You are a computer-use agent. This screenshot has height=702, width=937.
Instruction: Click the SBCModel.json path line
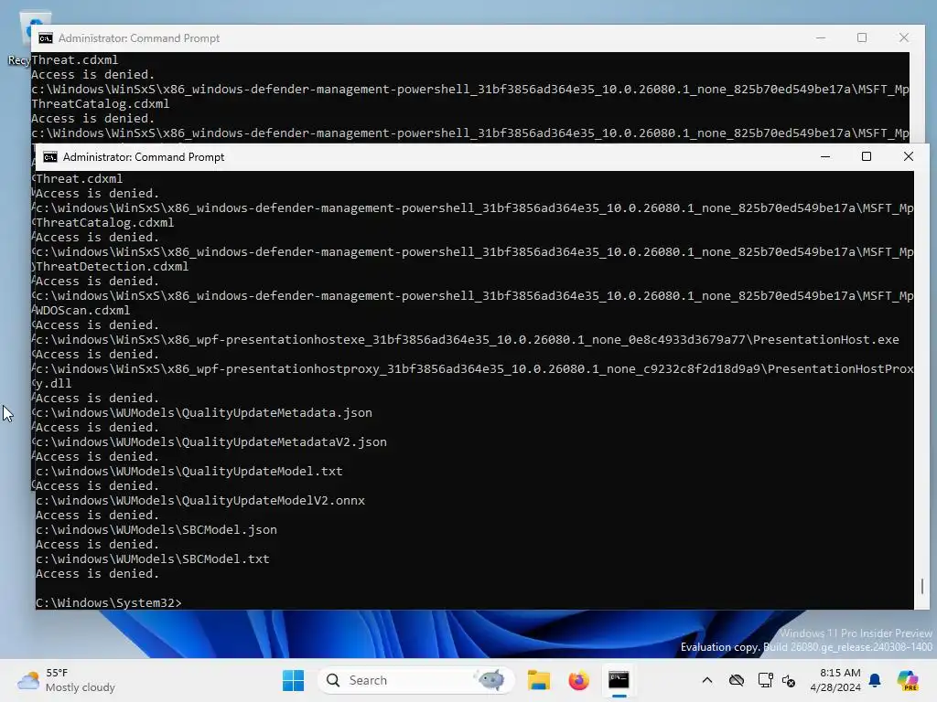[x=156, y=529]
